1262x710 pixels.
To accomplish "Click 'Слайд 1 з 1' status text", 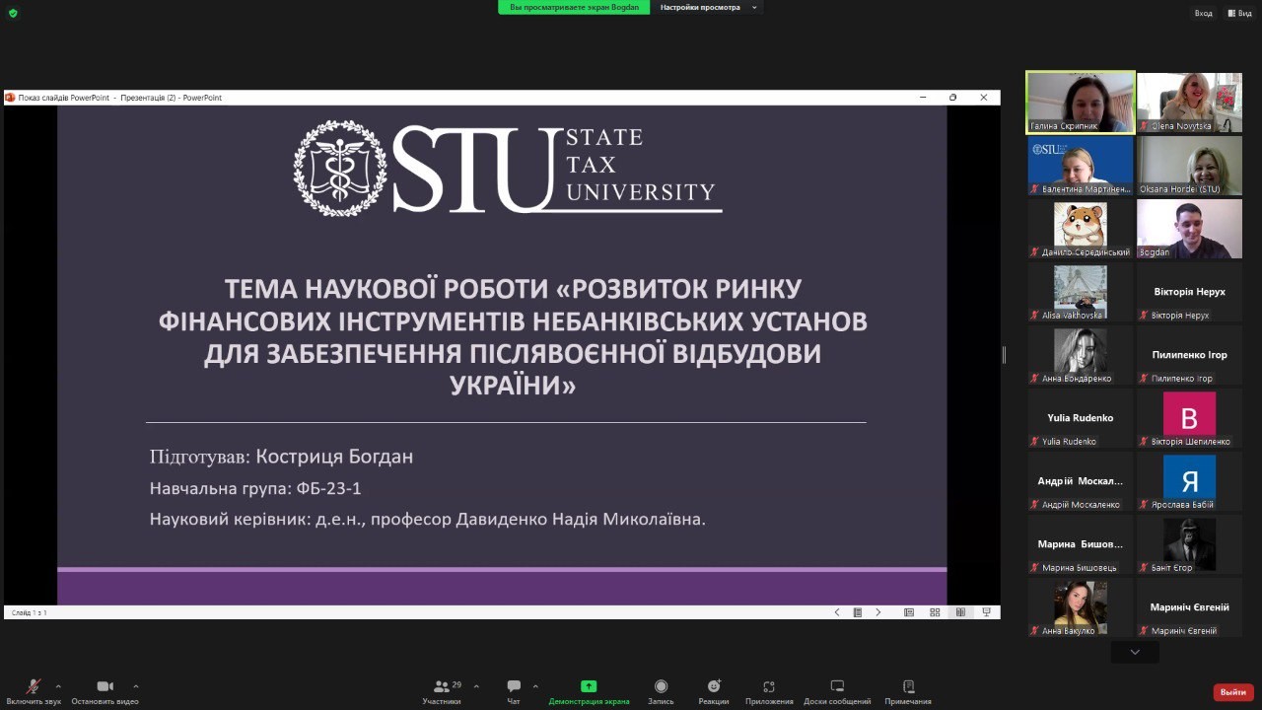I will (28, 613).
